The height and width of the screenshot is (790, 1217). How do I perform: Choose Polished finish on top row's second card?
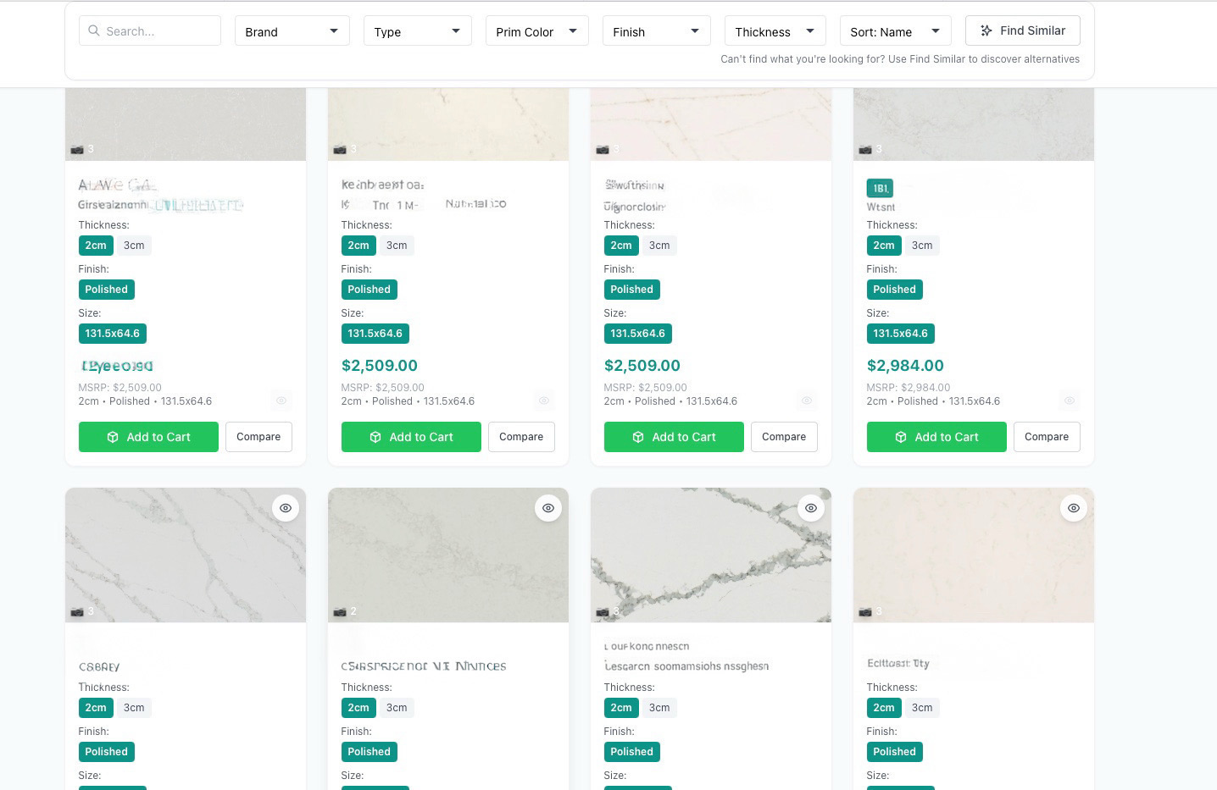pos(370,290)
